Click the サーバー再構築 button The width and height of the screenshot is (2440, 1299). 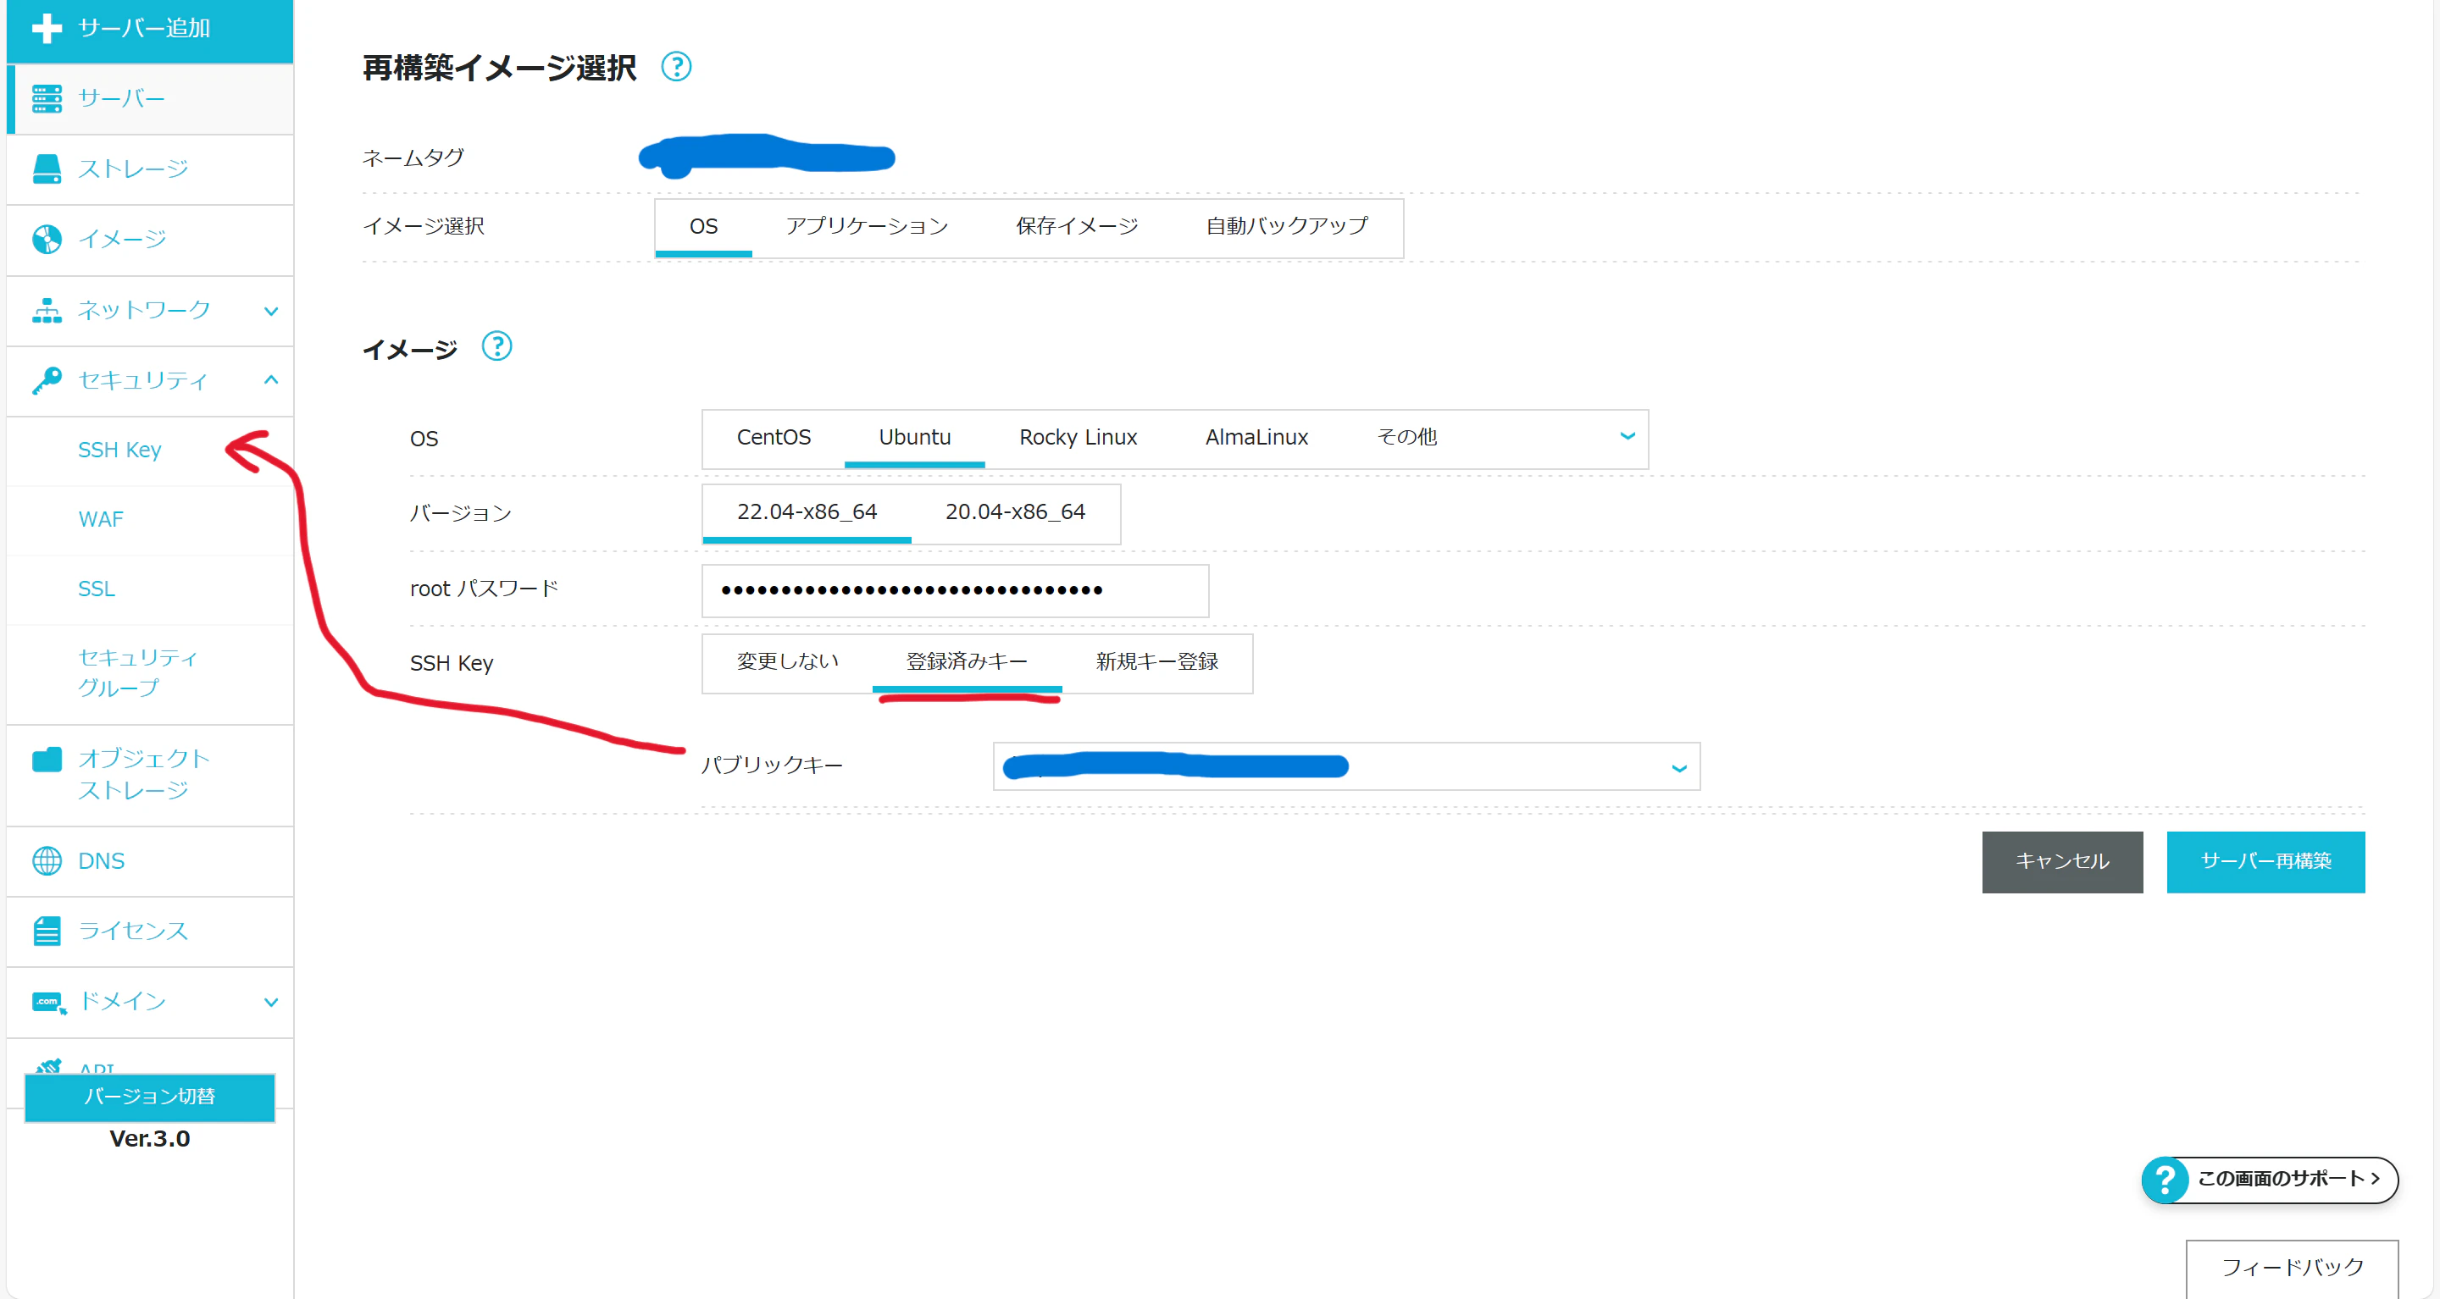point(2265,861)
